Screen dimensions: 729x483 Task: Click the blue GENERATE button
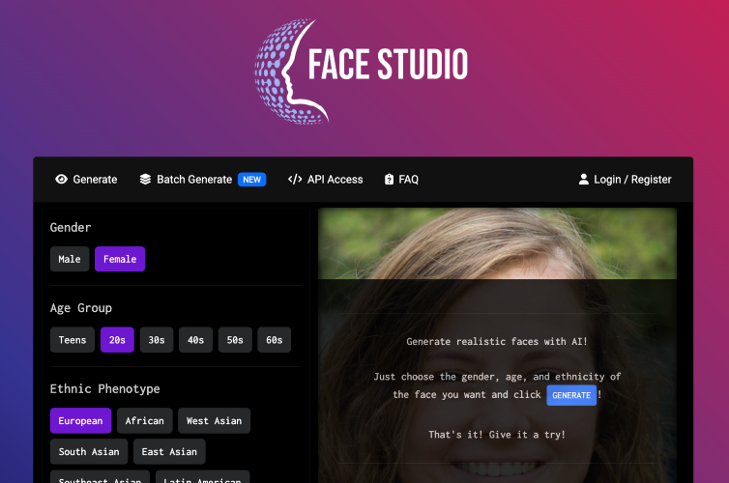point(571,395)
